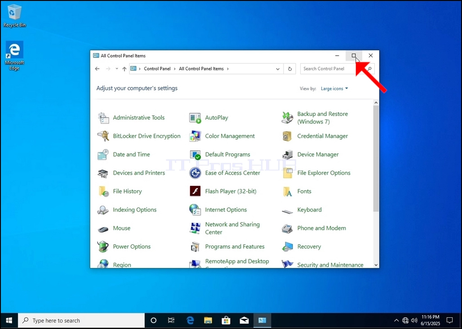
Task: Open the Recovery icon
Action: [x=287, y=246]
